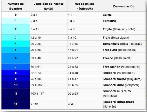The height and width of the screenshot is (112, 147).
Task: Click wind speed '62 a 74'
Action: [x=36, y=73]
